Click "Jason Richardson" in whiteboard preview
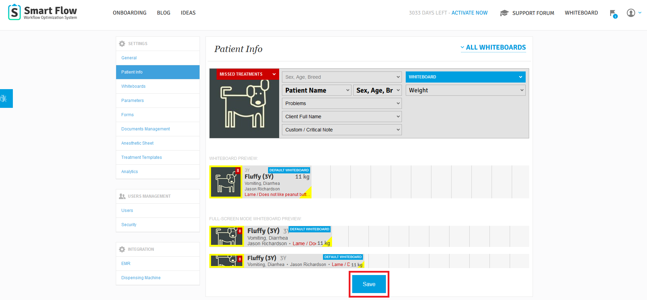647x300 pixels. point(262,189)
